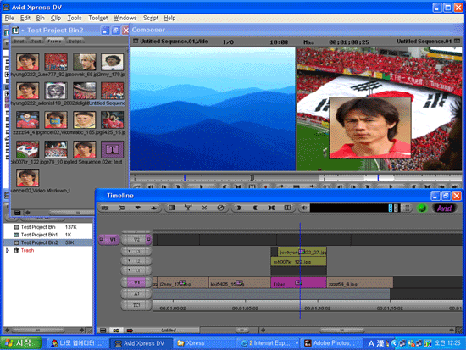
Task: Click list-view icon beside the meter display
Action: click(407, 208)
